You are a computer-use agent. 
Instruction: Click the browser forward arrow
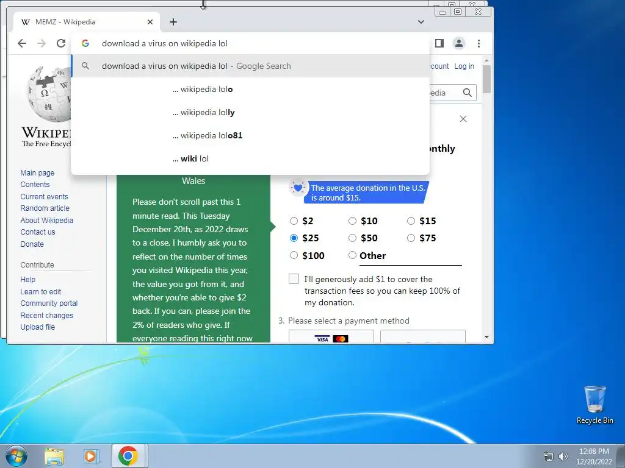(42, 43)
